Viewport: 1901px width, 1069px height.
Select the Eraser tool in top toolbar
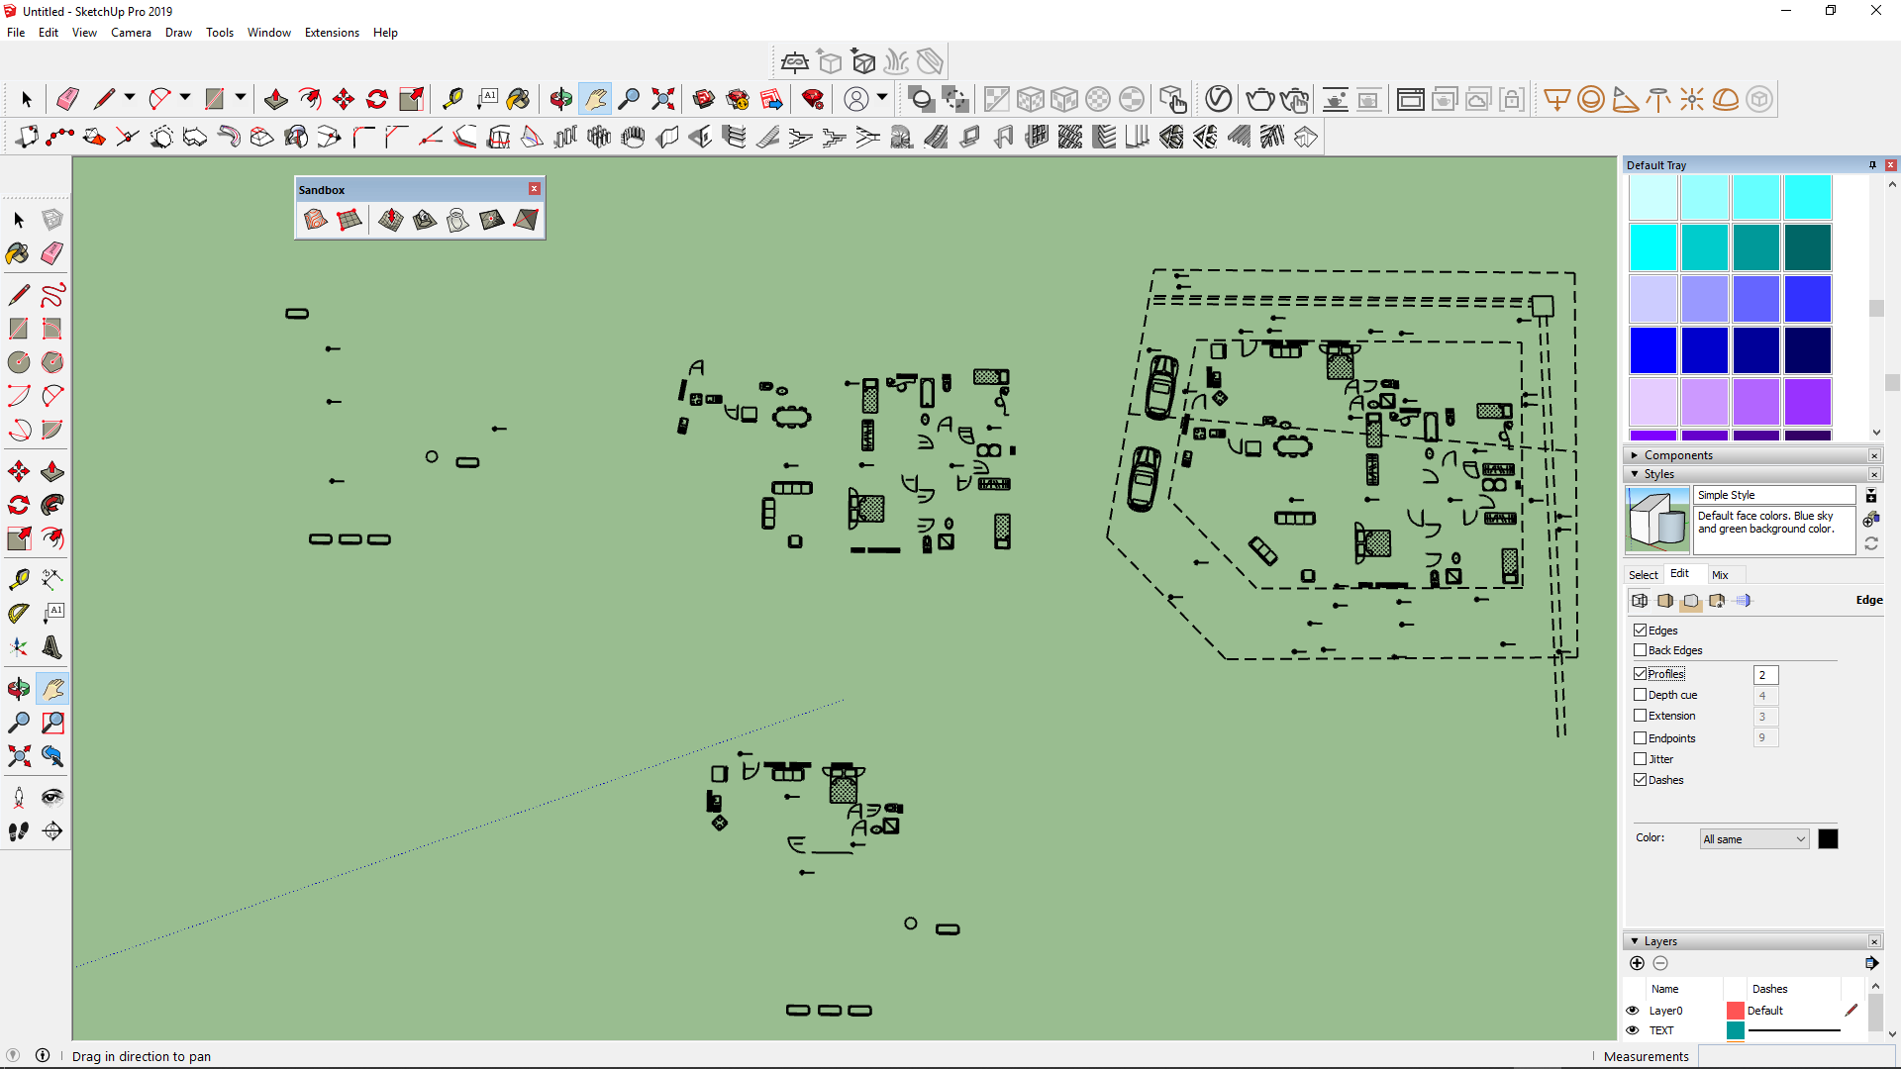[x=67, y=99]
